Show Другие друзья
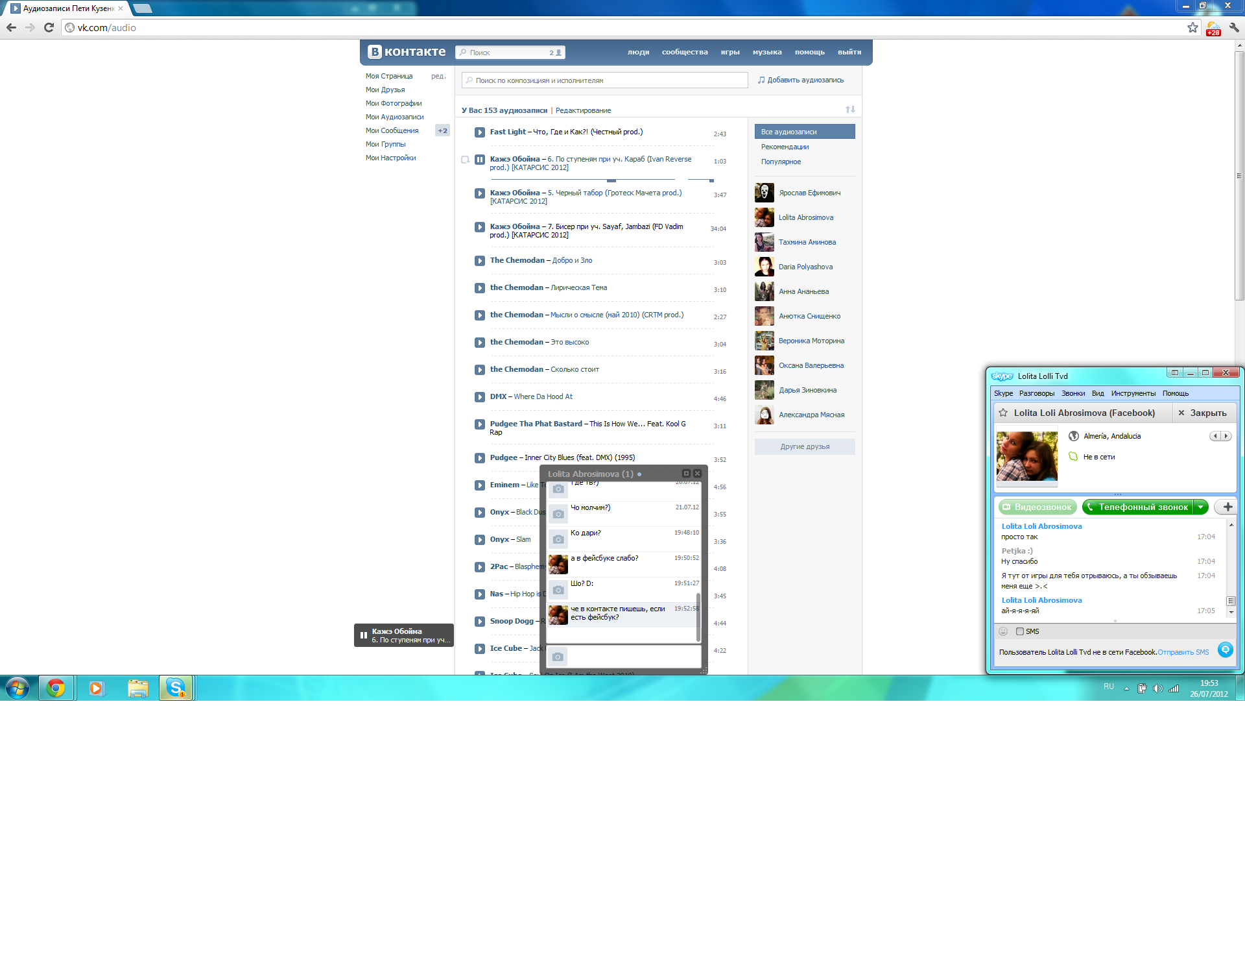 pos(805,447)
